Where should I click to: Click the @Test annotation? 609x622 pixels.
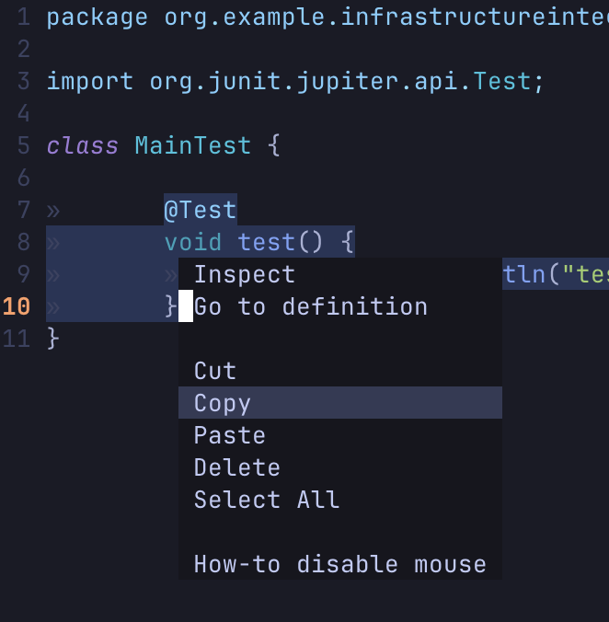[201, 210]
